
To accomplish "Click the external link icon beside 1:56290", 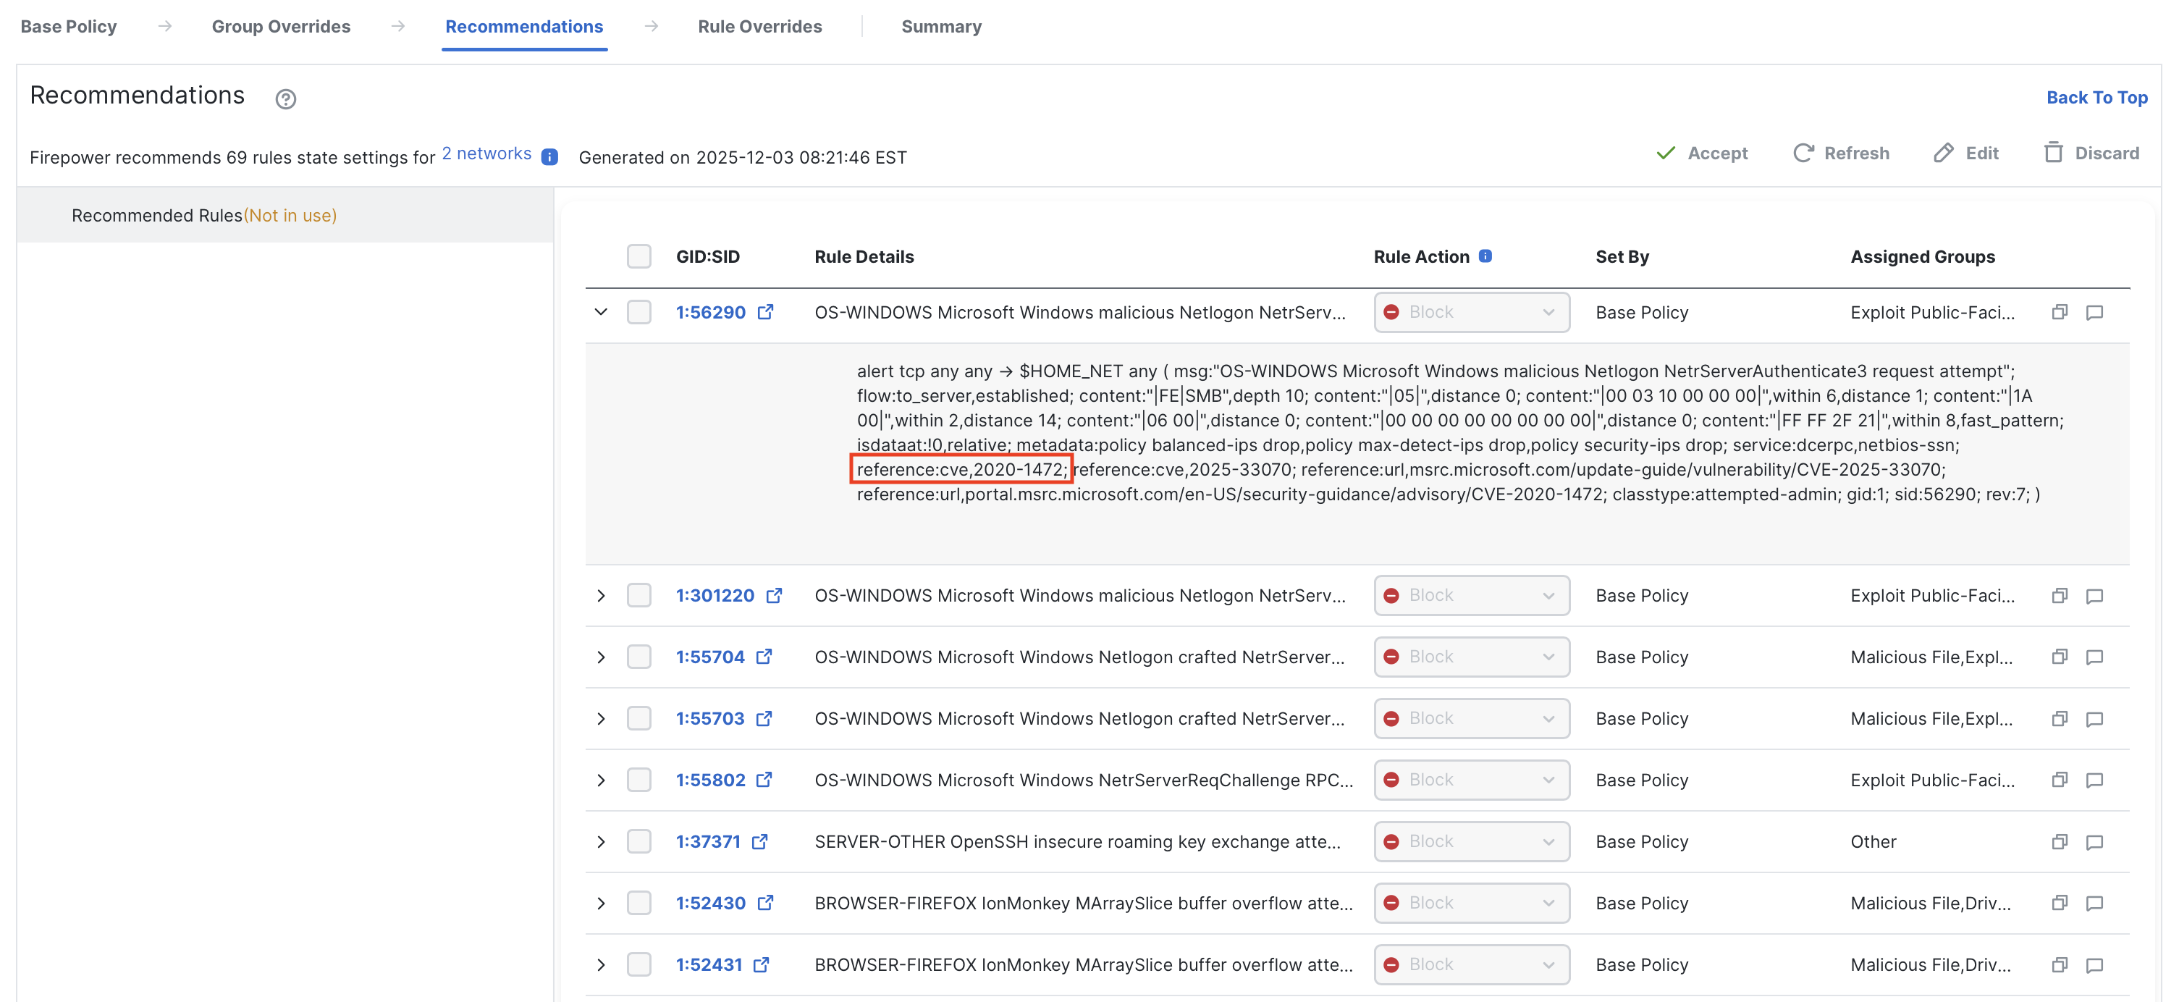I will click(x=765, y=311).
